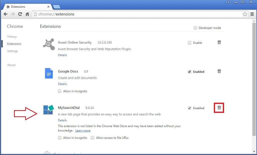Uncheck Enabled for Google Docs
Screen dimensions: 257x155
[x=189, y=72]
